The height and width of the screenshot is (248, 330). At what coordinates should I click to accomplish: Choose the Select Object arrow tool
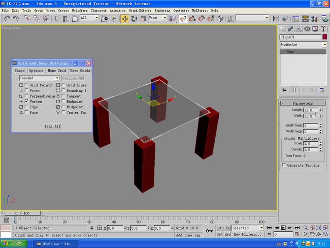tap(57, 19)
